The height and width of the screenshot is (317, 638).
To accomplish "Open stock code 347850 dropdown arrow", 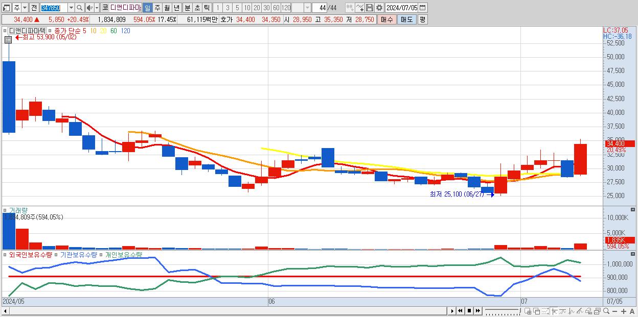I will coord(71,8).
